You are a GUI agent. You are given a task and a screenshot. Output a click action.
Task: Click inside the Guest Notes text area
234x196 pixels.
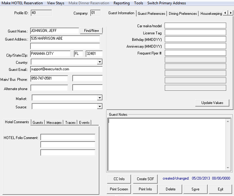[167, 145]
